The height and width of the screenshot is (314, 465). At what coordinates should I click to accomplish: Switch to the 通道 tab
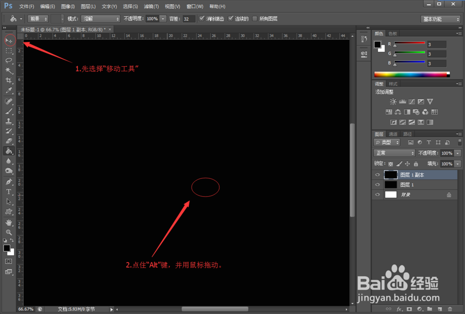click(392, 134)
